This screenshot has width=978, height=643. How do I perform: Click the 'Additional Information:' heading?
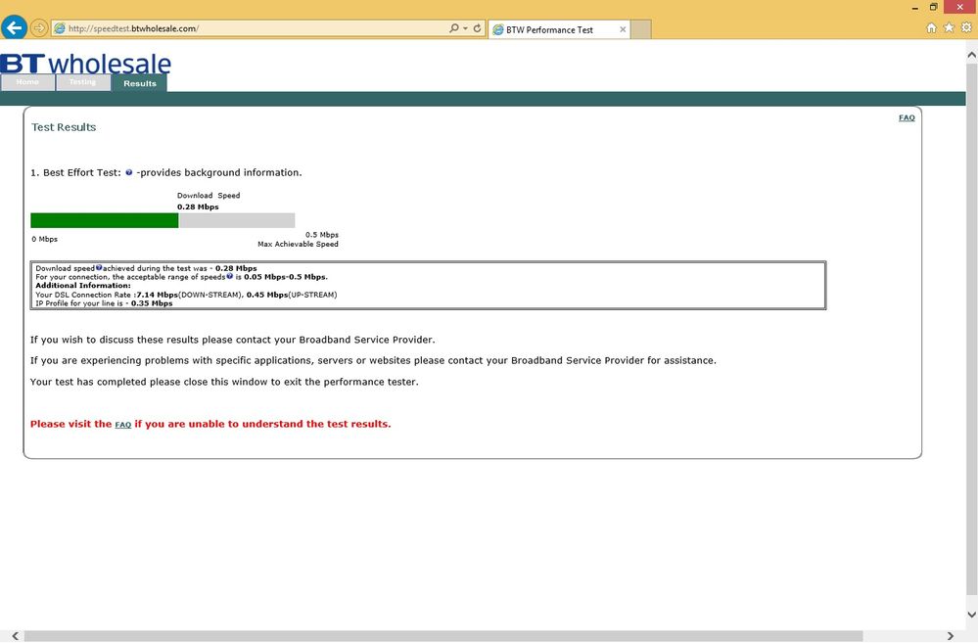pos(83,286)
